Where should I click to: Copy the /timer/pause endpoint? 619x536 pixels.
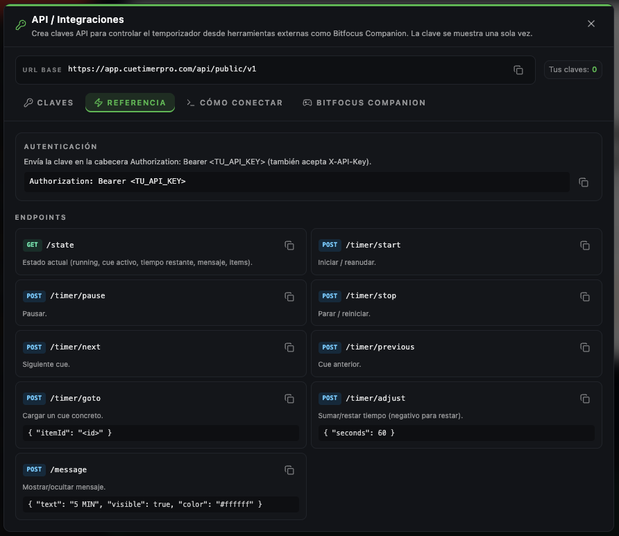pos(289,297)
